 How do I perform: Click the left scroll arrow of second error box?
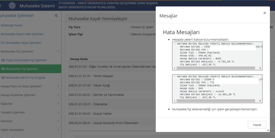(174, 101)
